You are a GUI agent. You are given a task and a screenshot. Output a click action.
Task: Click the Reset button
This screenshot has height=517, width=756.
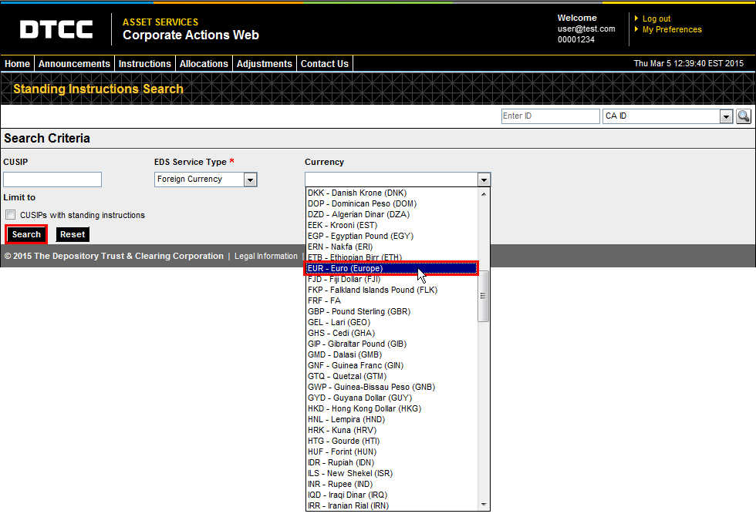click(x=73, y=234)
